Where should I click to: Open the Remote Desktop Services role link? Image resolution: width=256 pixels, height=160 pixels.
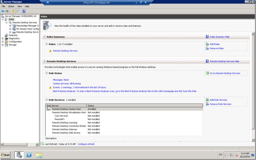pyautogui.click(x=65, y=51)
